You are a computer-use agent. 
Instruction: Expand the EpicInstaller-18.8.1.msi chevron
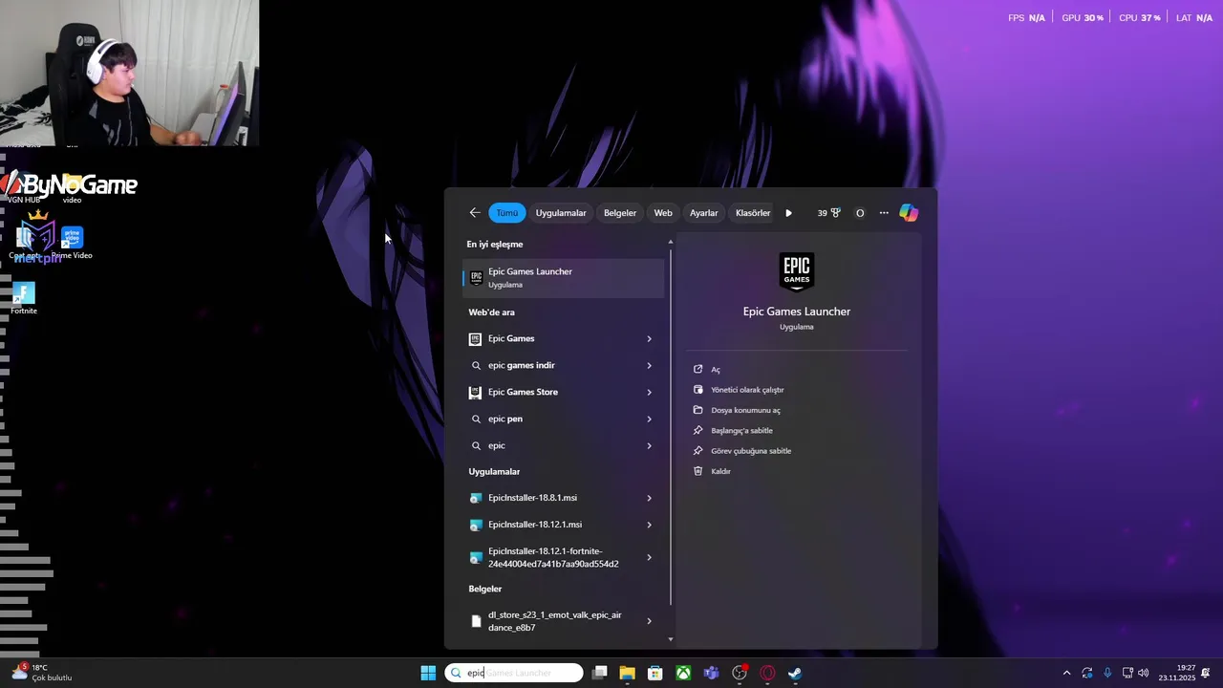click(649, 498)
